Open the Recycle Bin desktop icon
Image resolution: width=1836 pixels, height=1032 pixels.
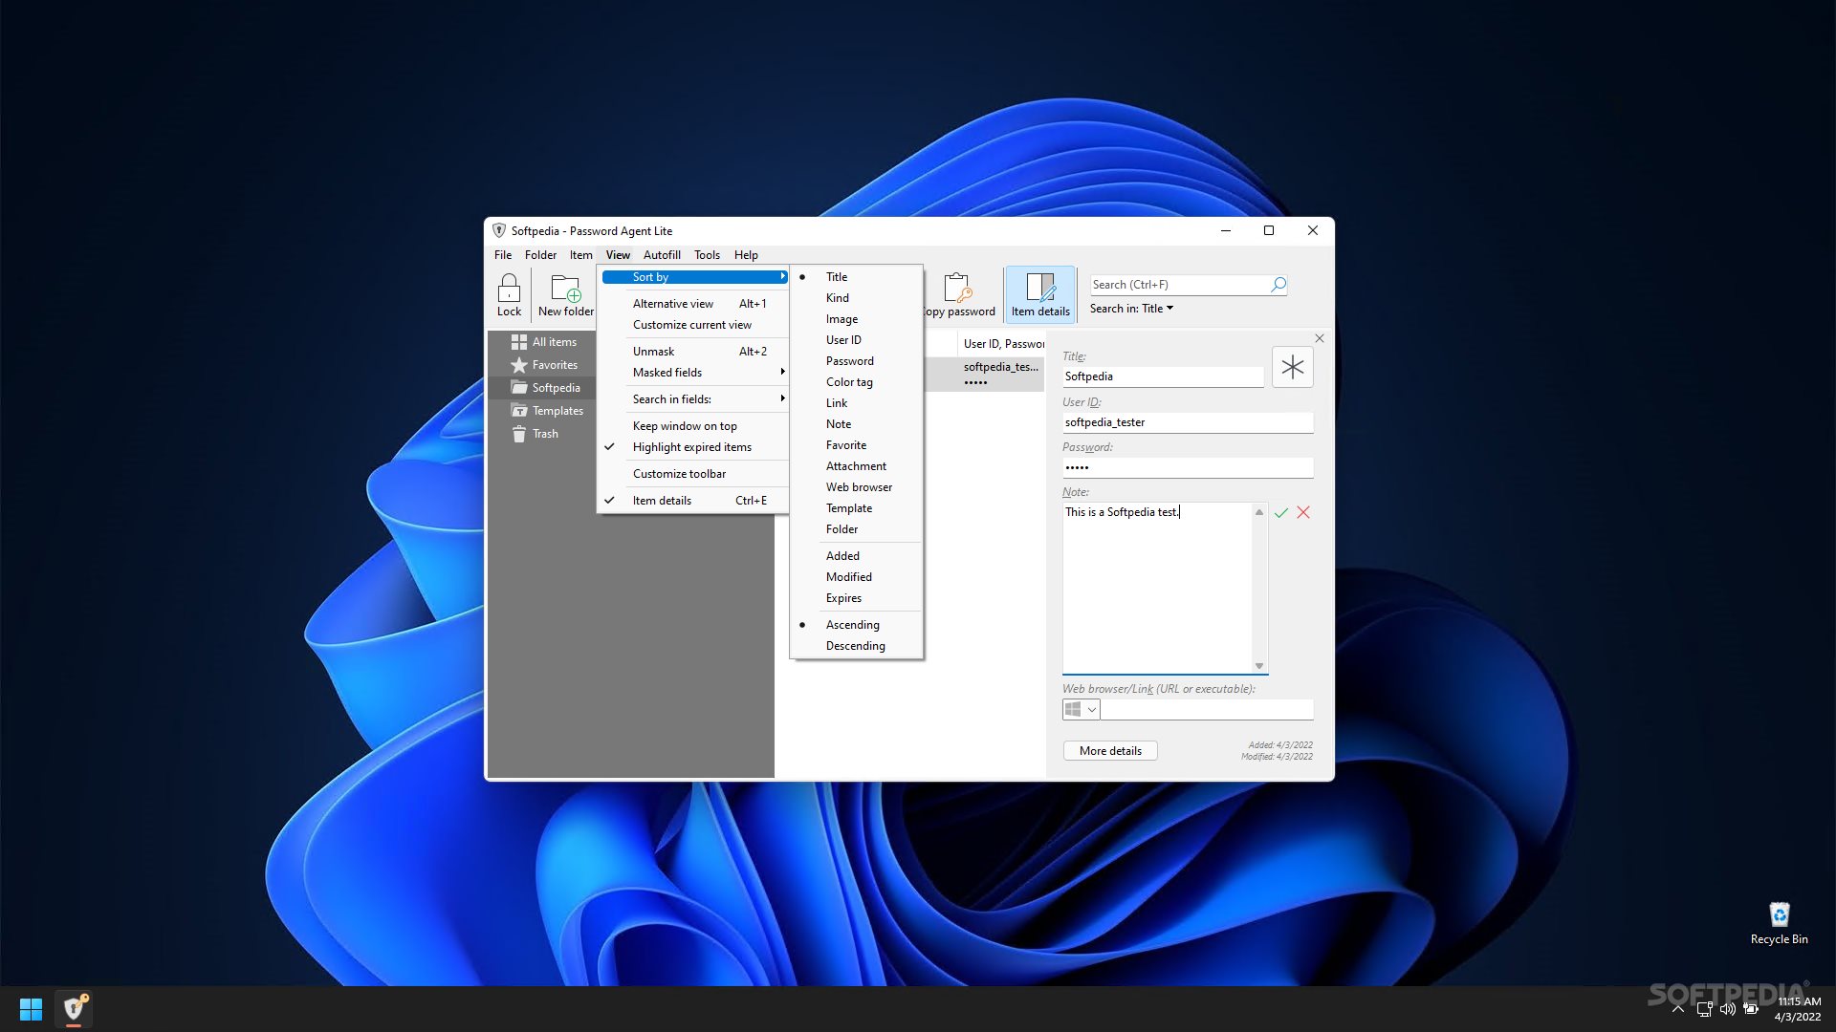(x=1779, y=923)
